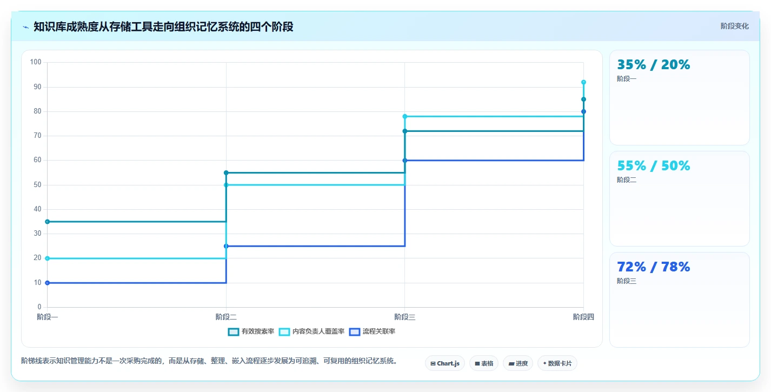
Task: Click the 阶段四 x-axis label
Action: [x=583, y=317]
